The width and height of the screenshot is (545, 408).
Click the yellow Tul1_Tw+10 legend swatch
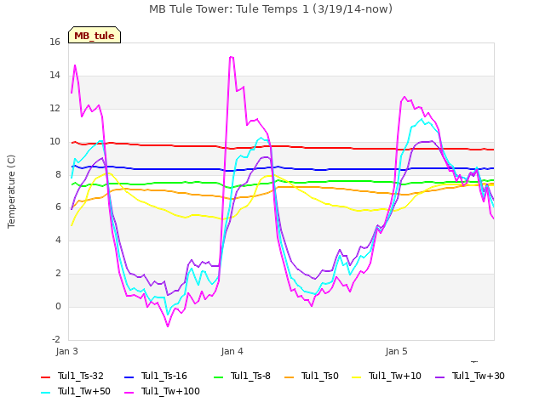click(357, 377)
